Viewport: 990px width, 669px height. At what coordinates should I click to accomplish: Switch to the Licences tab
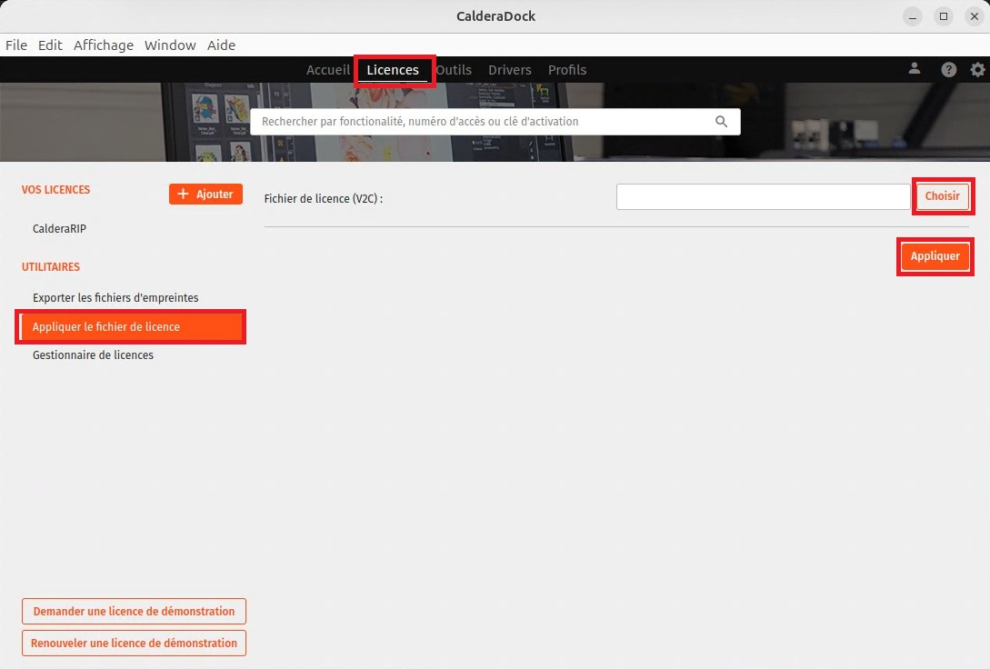[393, 70]
